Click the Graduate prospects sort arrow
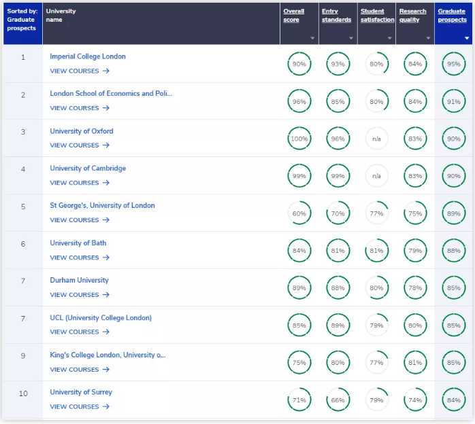This screenshot has width=475, height=424. click(x=467, y=38)
